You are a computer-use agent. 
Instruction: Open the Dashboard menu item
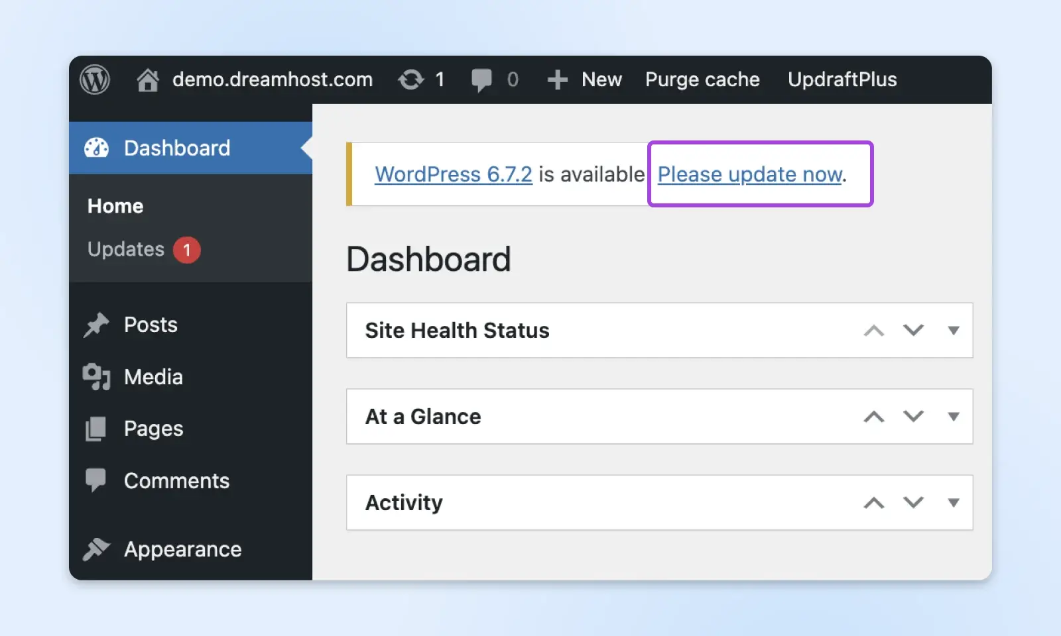[176, 148]
